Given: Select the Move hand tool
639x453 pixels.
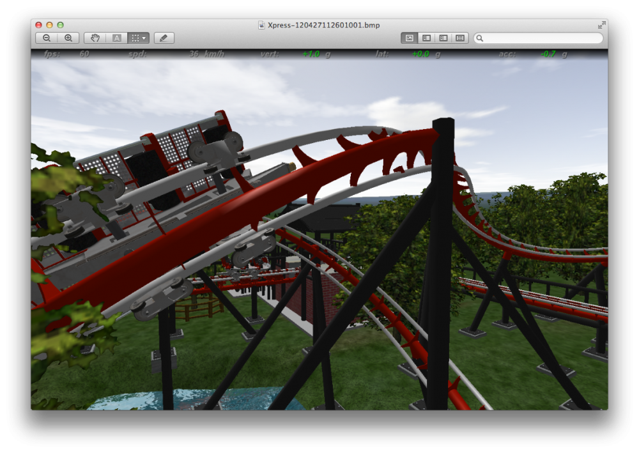Looking at the screenshot, I should (95, 38).
